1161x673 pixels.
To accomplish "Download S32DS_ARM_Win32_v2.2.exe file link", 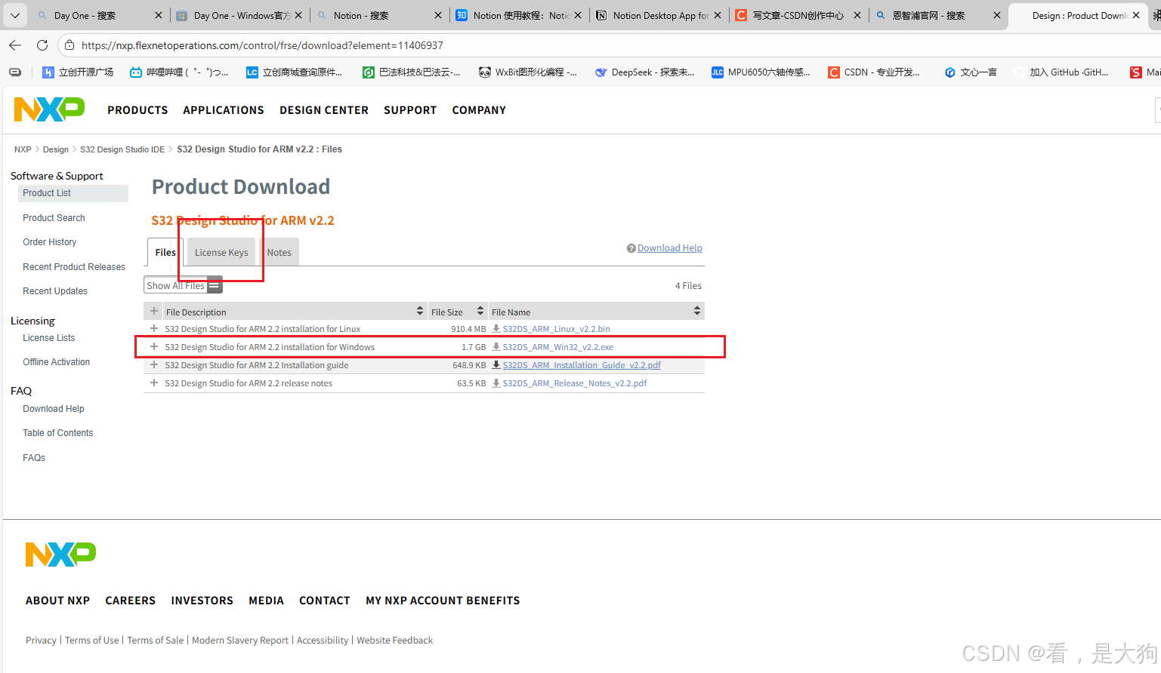I will [558, 347].
